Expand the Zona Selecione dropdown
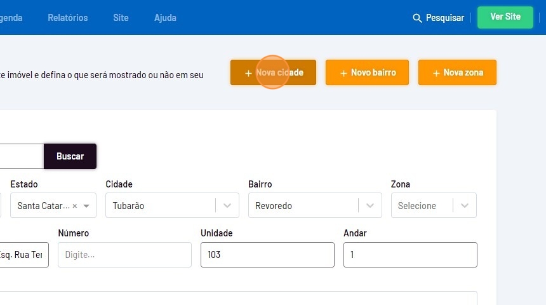This screenshot has height=305, width=546. point(465,206)
